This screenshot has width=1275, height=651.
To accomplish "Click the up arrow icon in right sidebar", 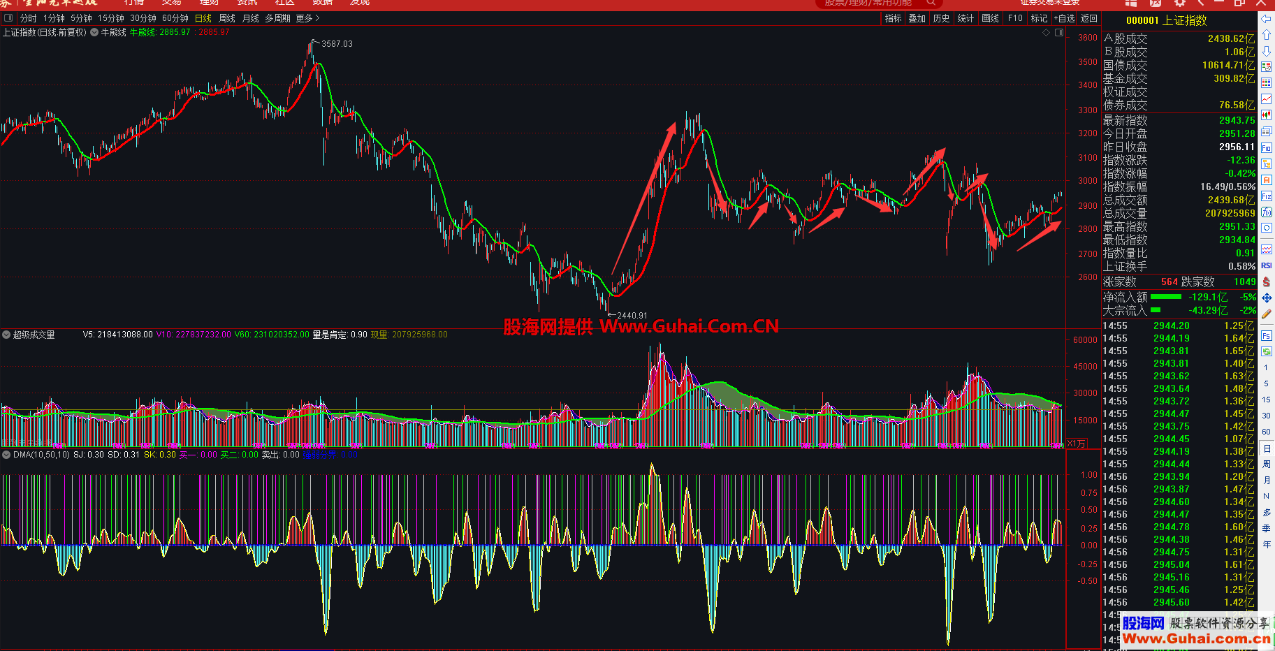I will click(1266, 35).
